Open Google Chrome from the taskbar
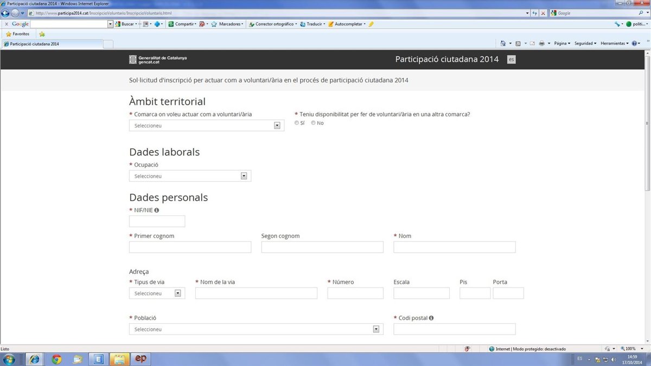 [x=56, y=359]
